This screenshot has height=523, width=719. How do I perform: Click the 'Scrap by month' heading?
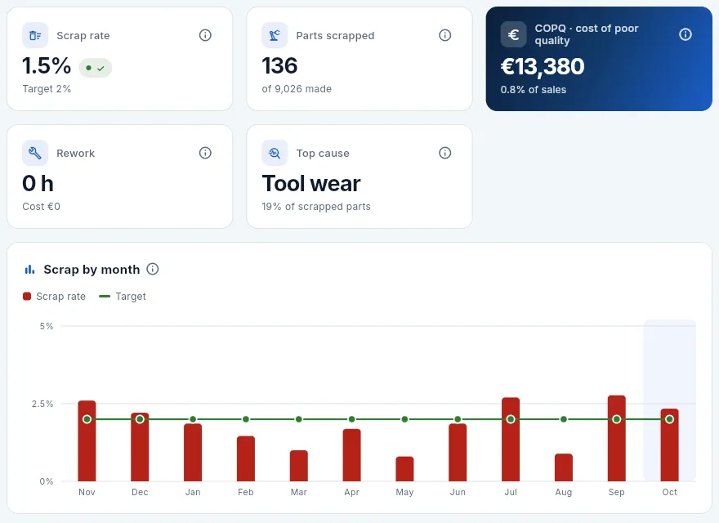tap(92, 270)
